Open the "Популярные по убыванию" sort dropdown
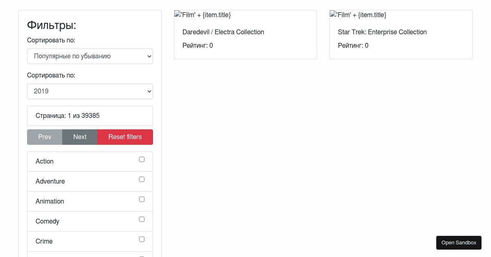Image resolution: width=491 pixels, height=257 pixels. pos(90,56)
